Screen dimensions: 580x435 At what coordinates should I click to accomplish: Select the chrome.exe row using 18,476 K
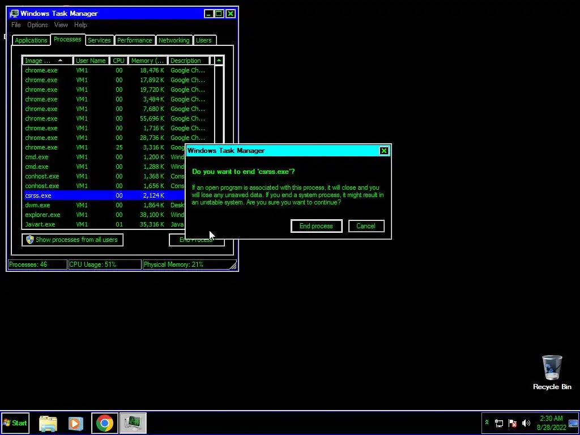[118, 70]
